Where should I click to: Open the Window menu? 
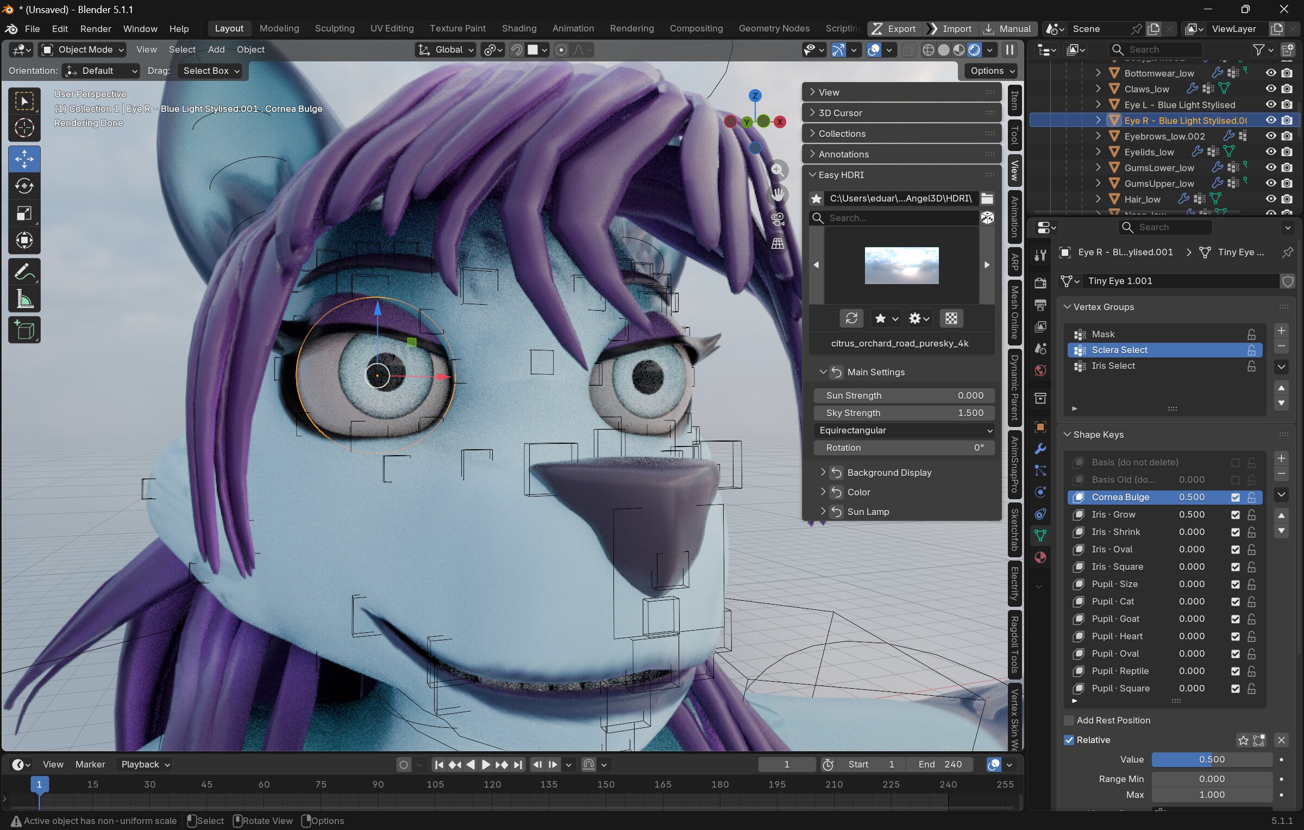(140, 29)
